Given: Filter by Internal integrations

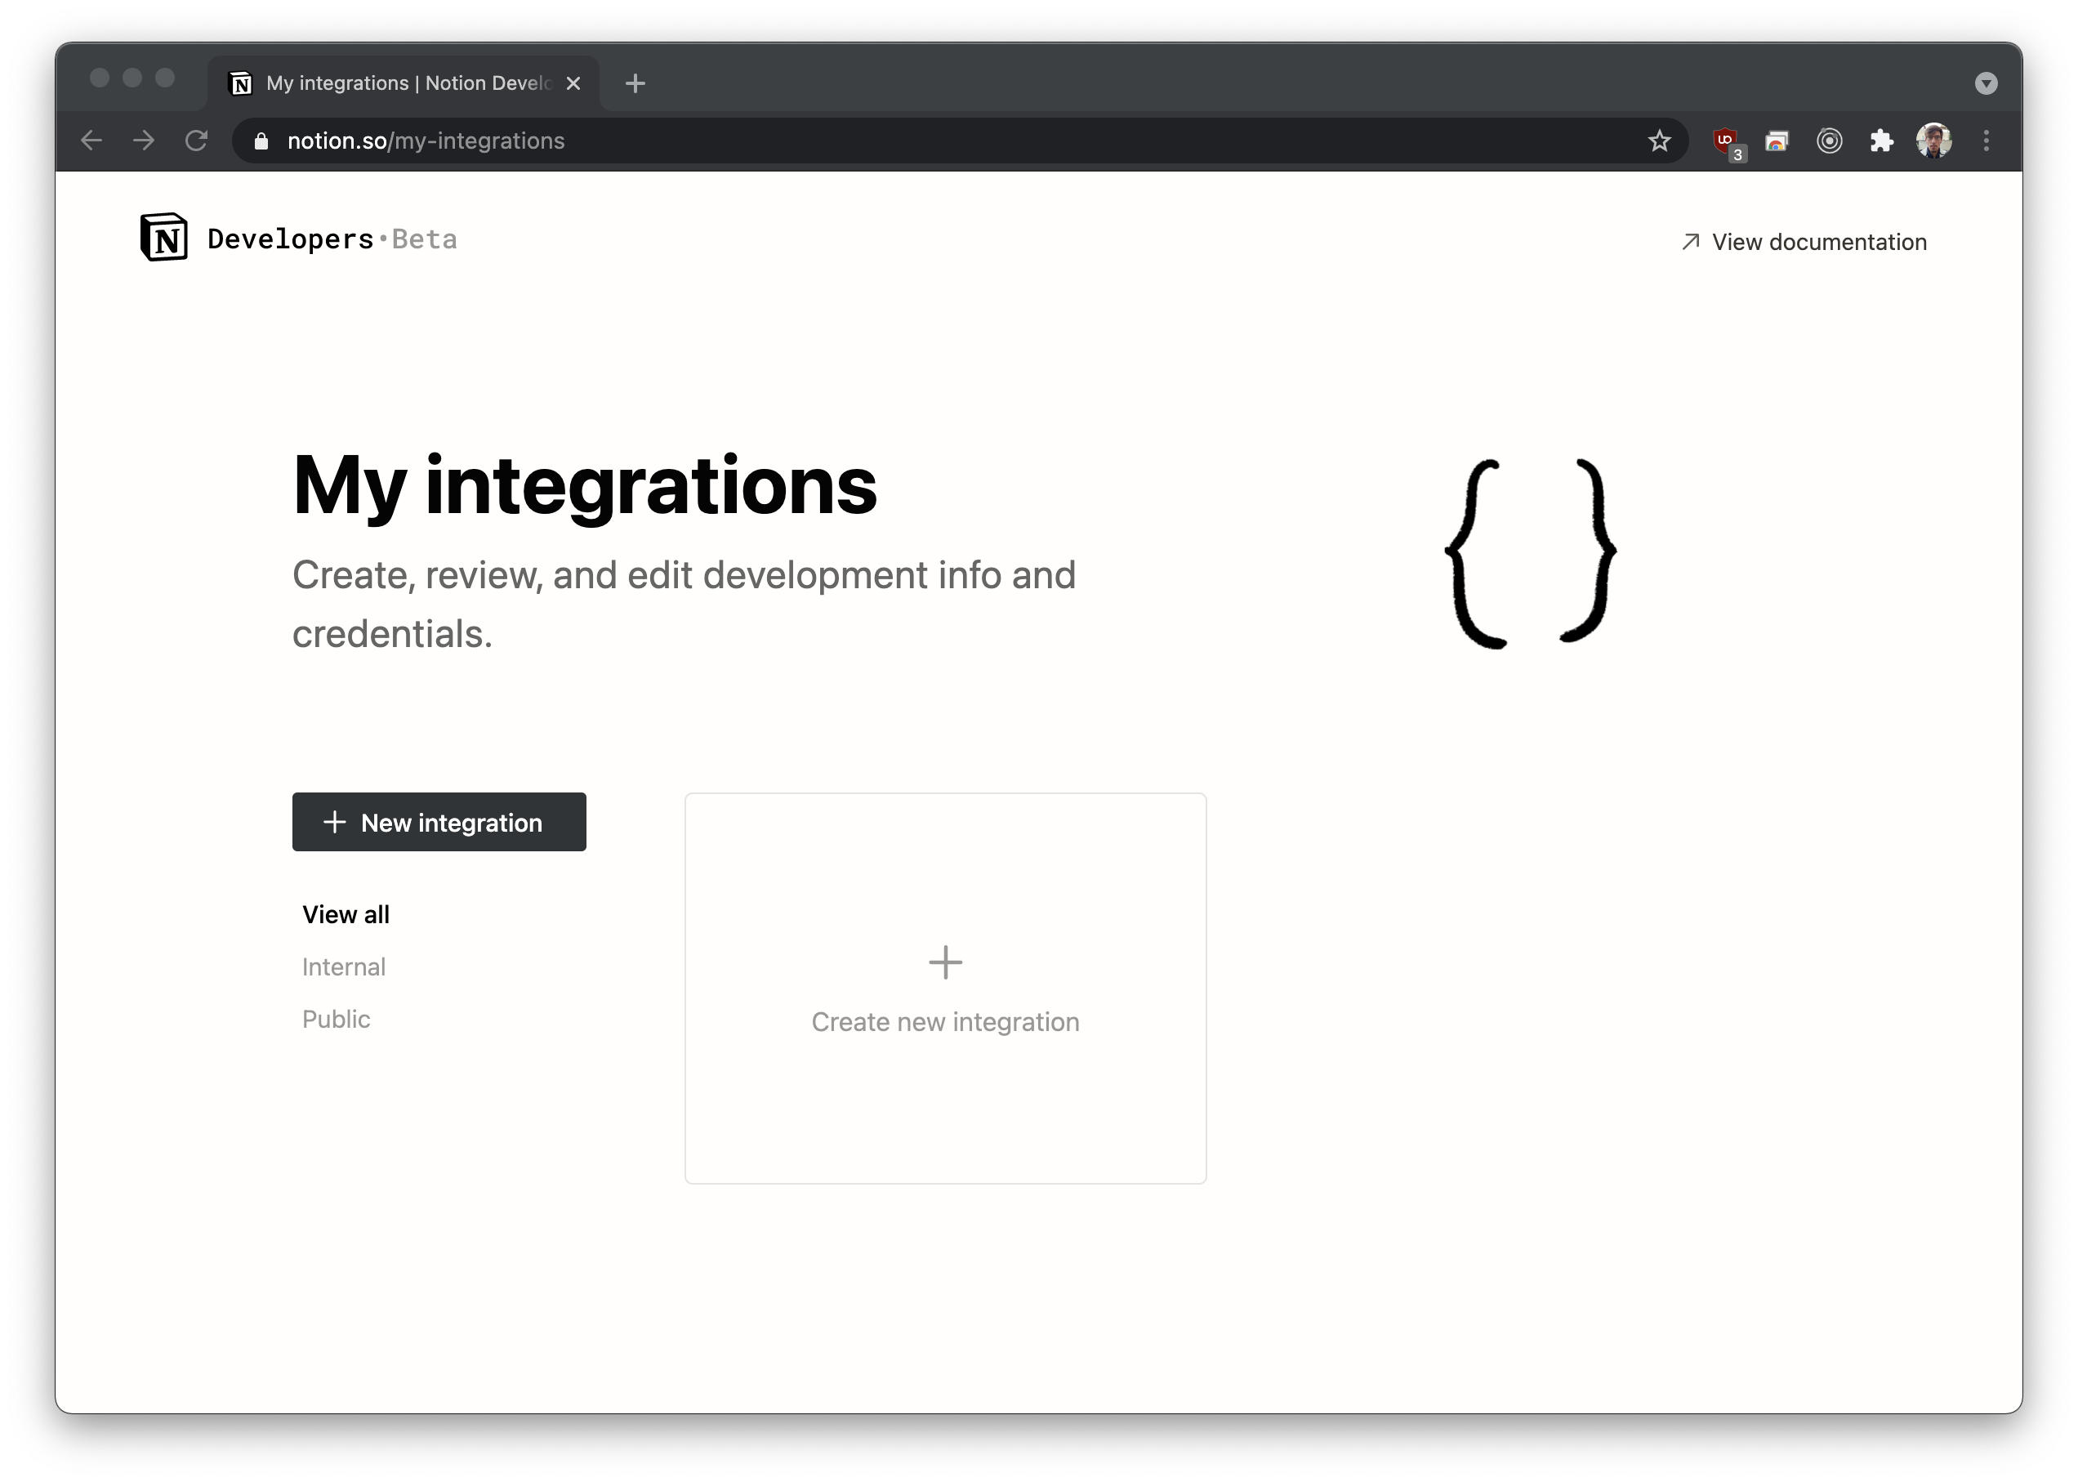Looking at the screenshot, I should [344, 966].
